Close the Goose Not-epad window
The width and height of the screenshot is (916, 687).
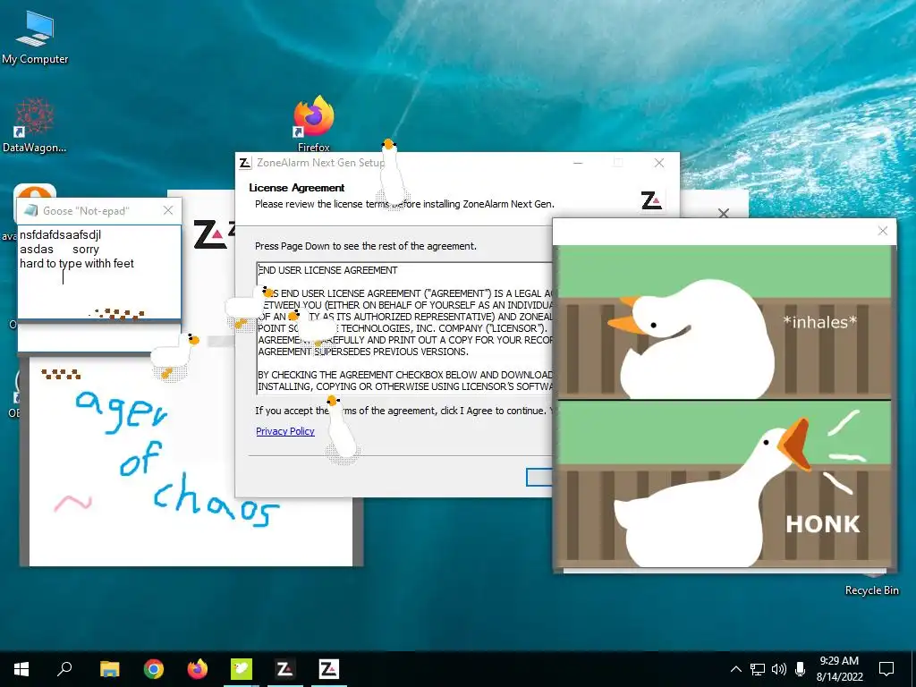point(168,210)
